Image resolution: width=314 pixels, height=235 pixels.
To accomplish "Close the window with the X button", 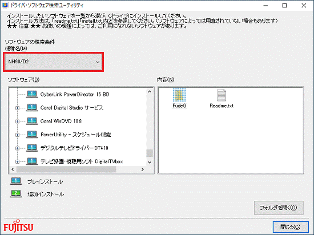I will (x=304, y=6).
